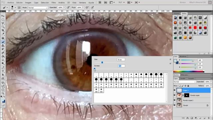This screenshot has height=120, width=213.
Task: Select the Dodge tool
Action: (3, 63)
